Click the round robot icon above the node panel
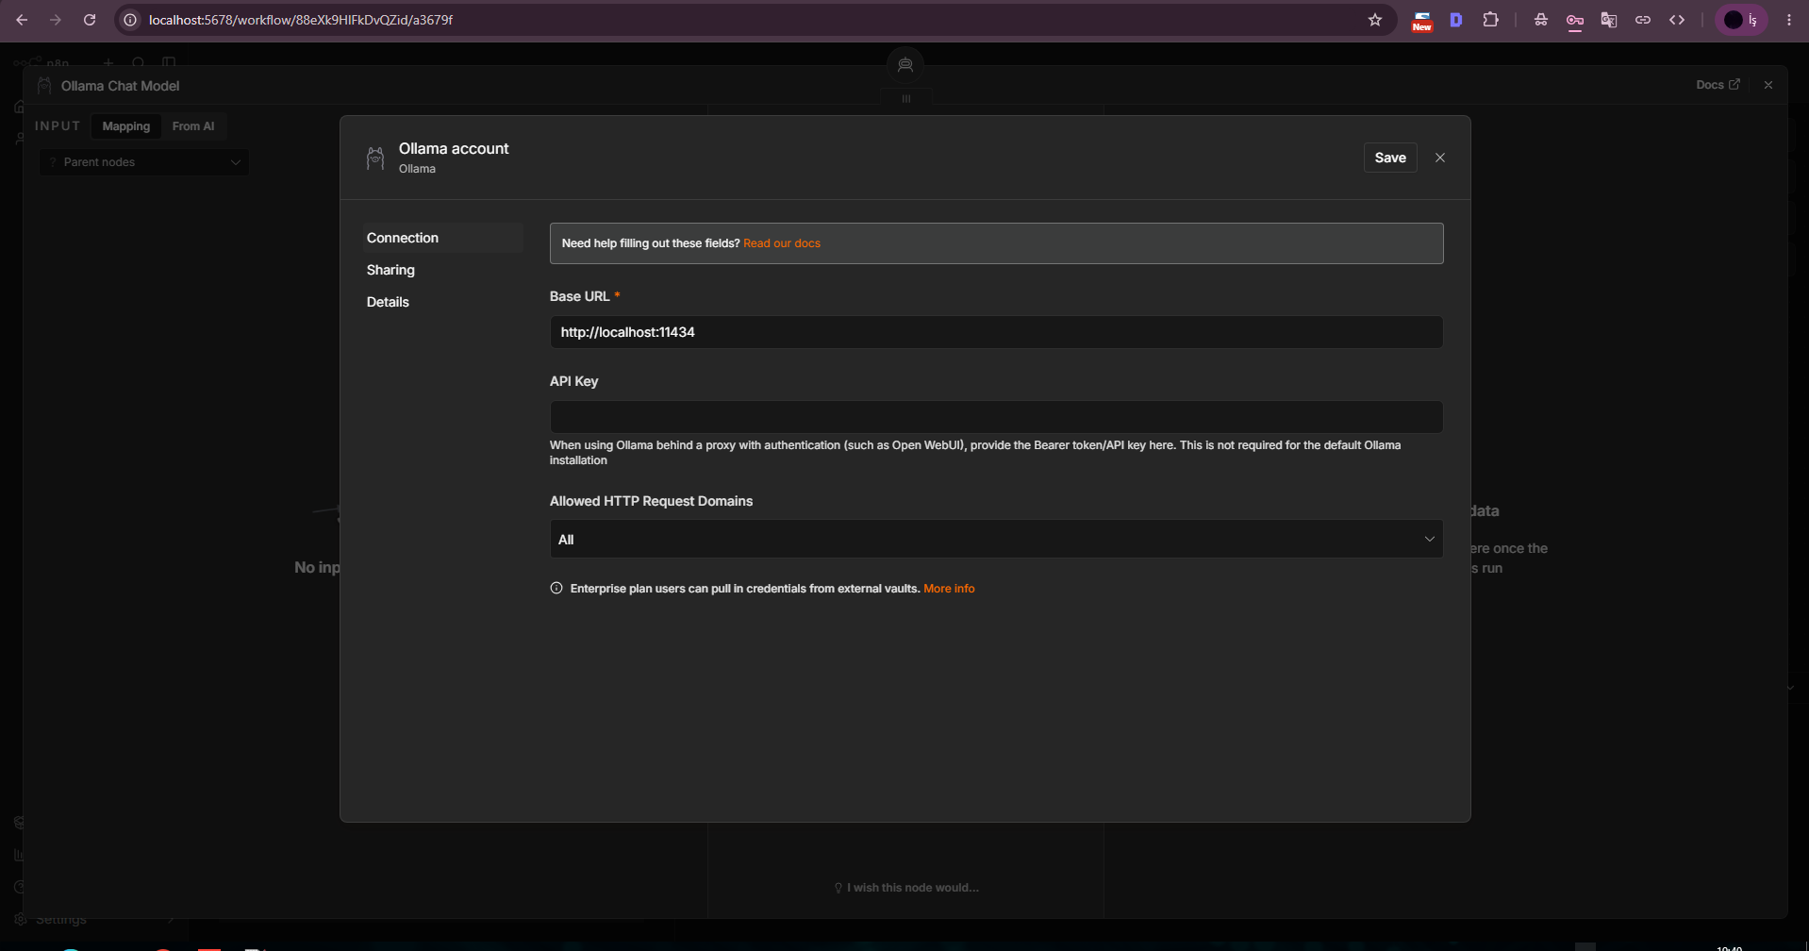 pos(905,64)
